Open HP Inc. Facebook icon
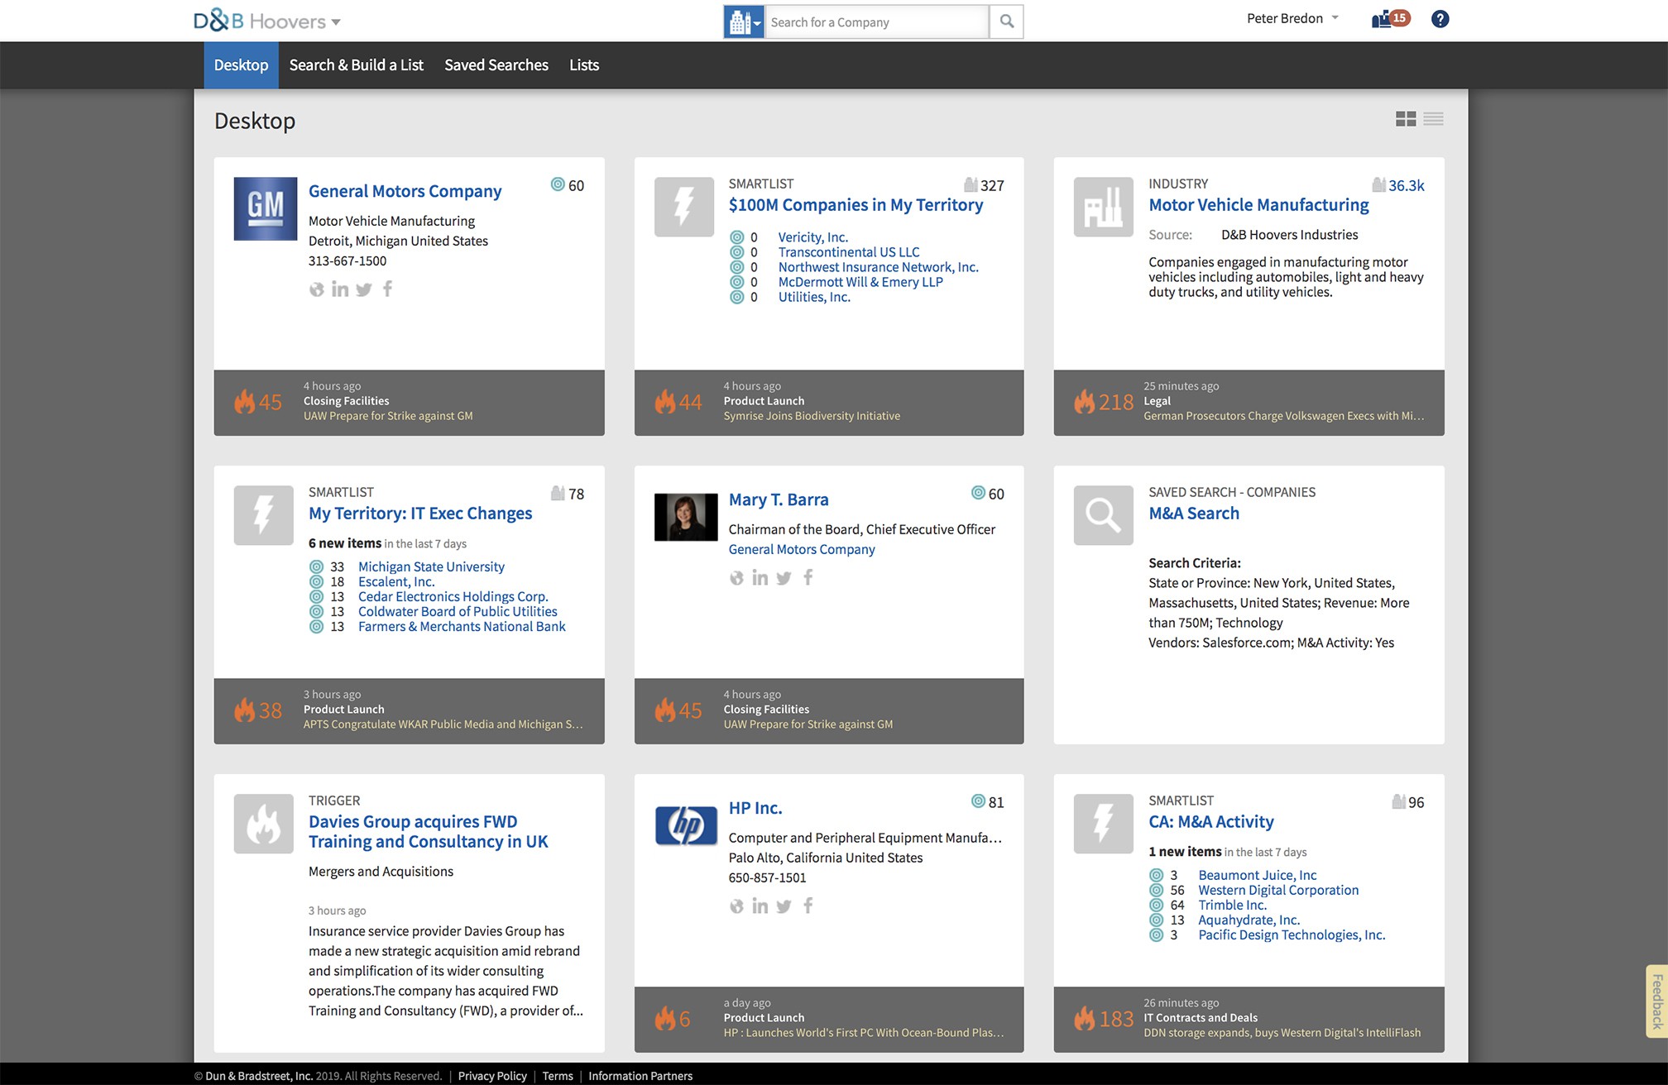This screenshot has height=1085, width=1668. pyautogui.click(x=808, y=906)
